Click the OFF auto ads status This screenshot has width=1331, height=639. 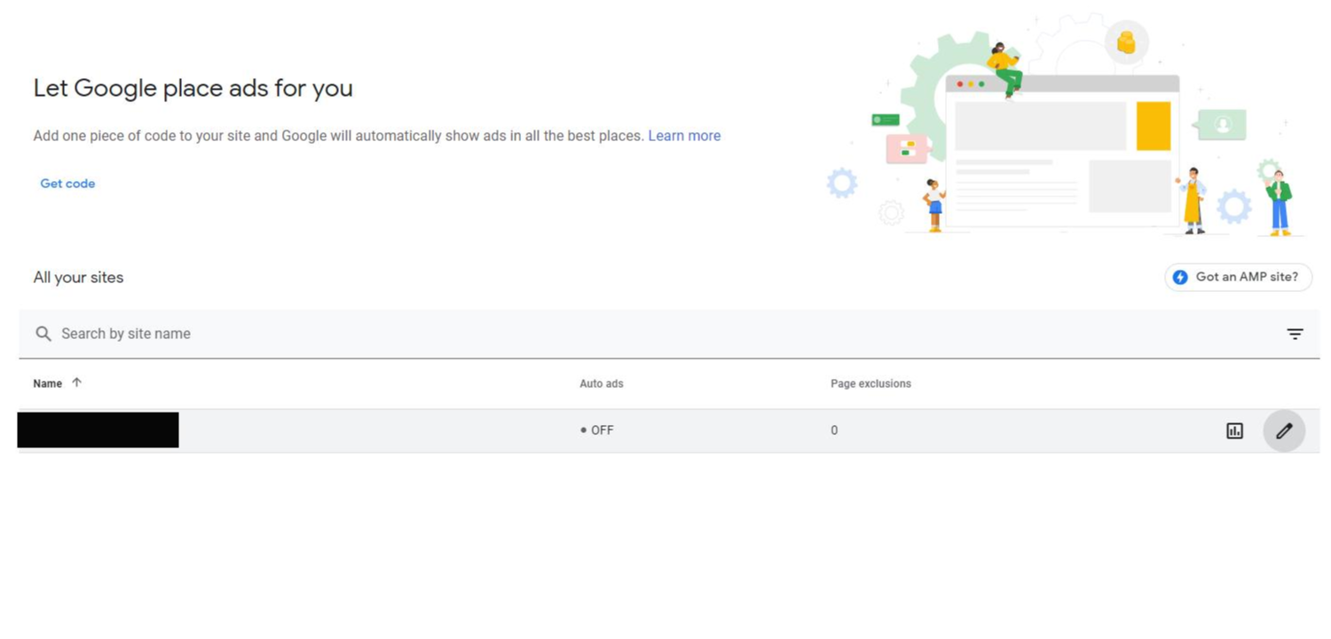[x=597, y=430]
